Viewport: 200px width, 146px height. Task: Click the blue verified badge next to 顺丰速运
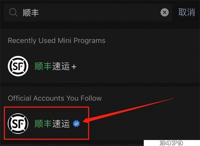(x=76, y=124)
